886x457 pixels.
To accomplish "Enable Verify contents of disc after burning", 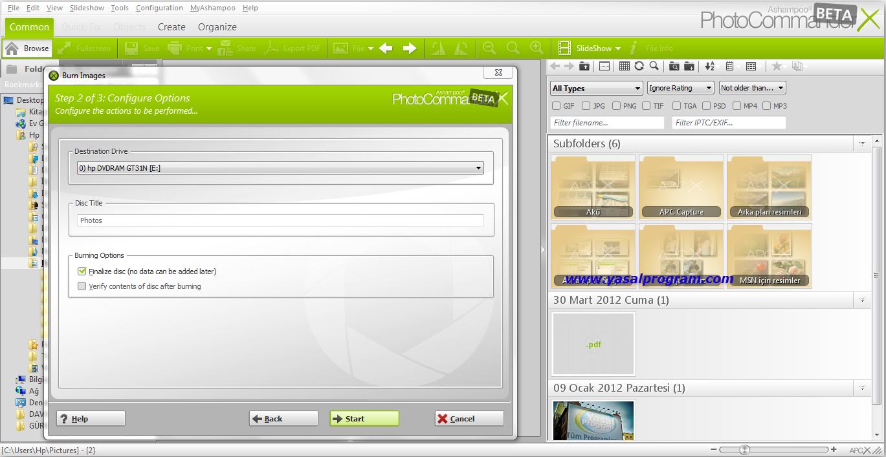I will (x=82, y=286).
